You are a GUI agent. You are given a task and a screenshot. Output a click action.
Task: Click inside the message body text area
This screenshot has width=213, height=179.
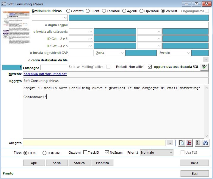click(113, 112)
